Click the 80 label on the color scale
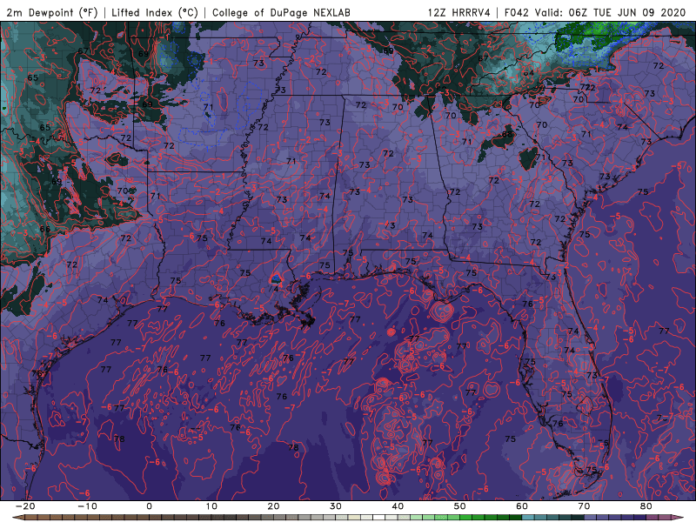 646,506
